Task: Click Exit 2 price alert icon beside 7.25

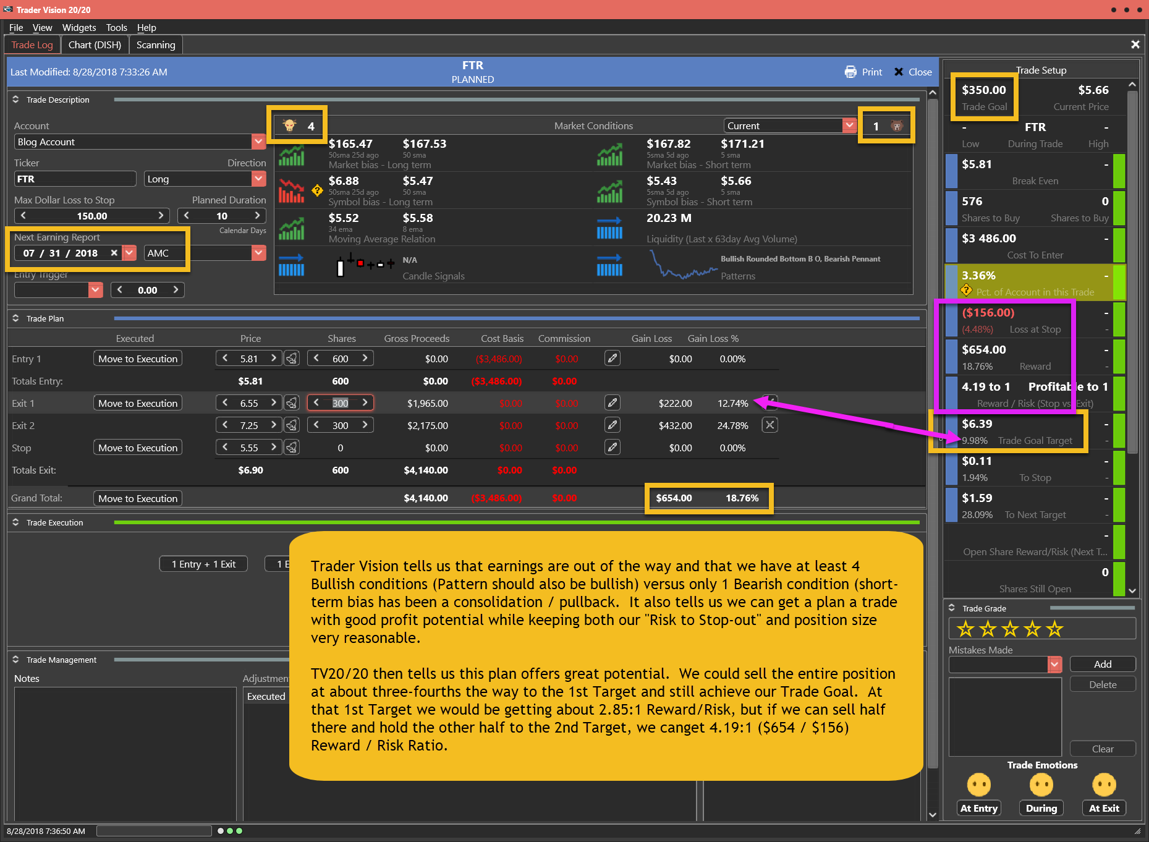Action: 292,425
